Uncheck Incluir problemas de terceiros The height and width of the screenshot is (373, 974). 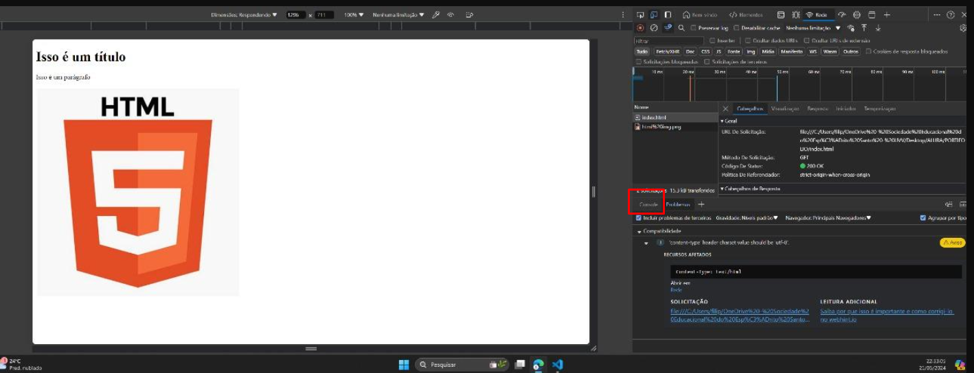click(x=639, y=218)
